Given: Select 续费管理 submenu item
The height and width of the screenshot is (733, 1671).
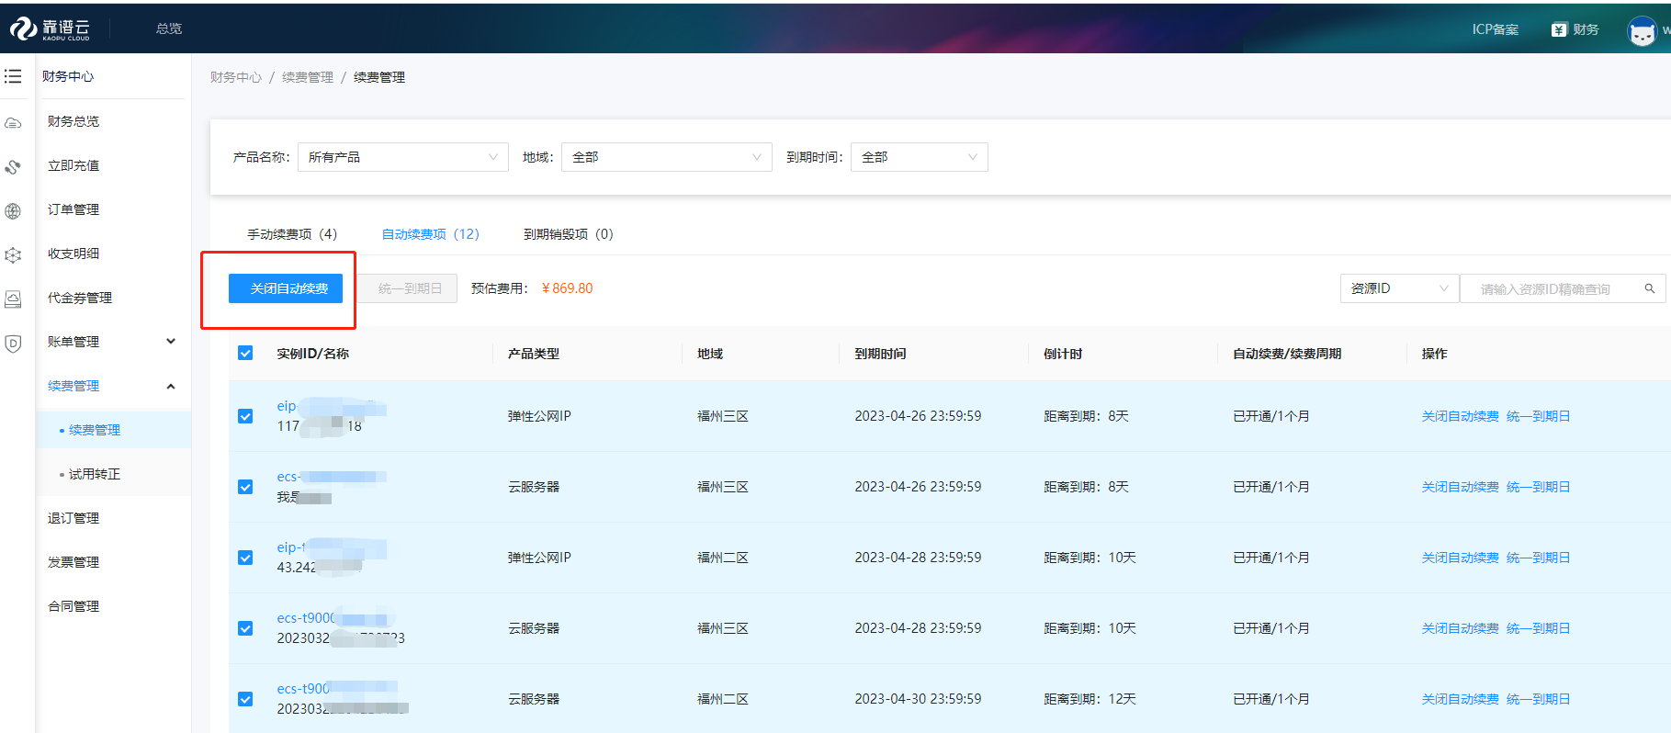Looking at the screenshot, I should pos(95,430).
